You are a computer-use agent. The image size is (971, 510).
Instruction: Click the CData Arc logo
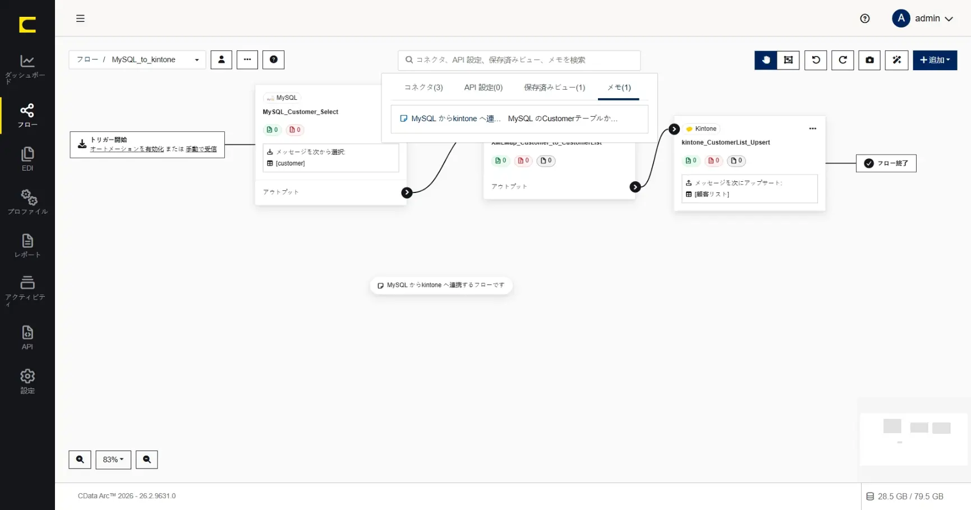click(x=27, y=25)
